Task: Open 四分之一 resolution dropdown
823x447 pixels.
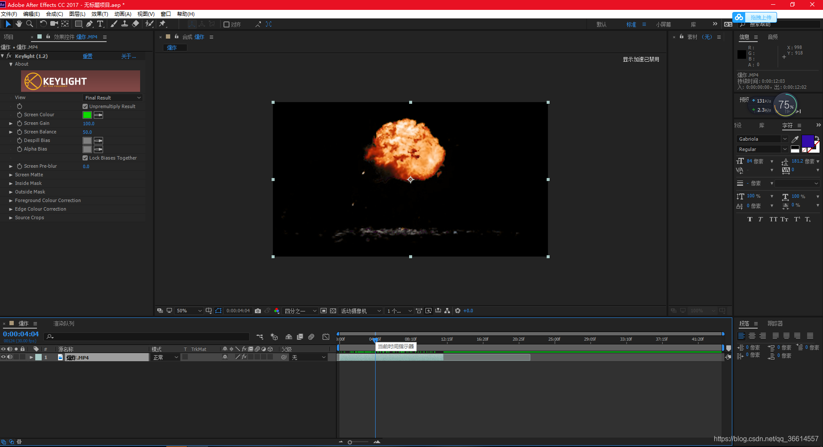Action: coord(300,311)
